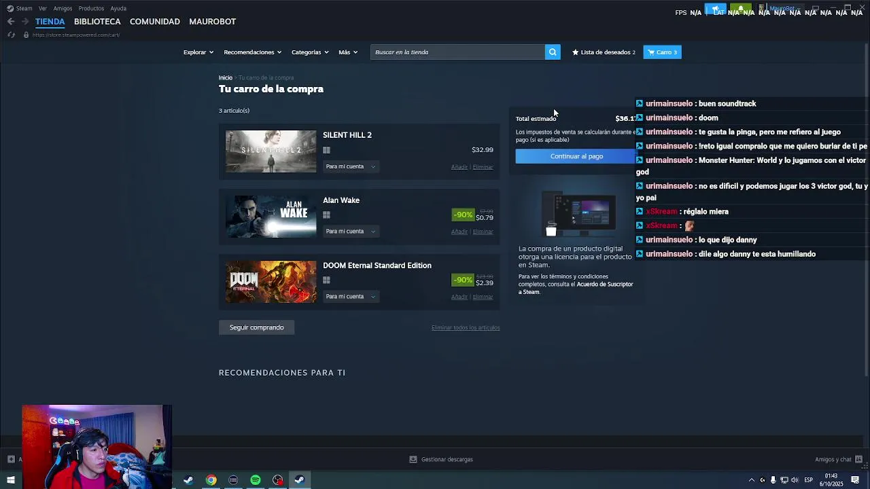The height and width of the screenshot is (489, 870).
Task: Click Windows platform icon under SILENT HILL 2
Action: 326,150
